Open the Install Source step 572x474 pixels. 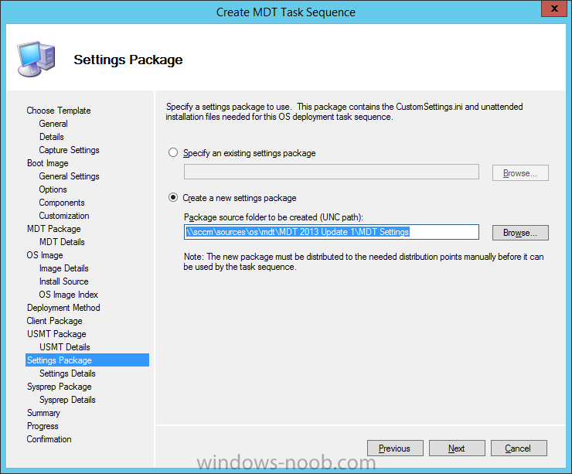(64, 281)
